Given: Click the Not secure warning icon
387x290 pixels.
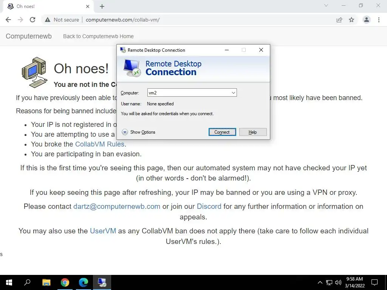Looking at the screenshot, I should click(x=47, y=20).
